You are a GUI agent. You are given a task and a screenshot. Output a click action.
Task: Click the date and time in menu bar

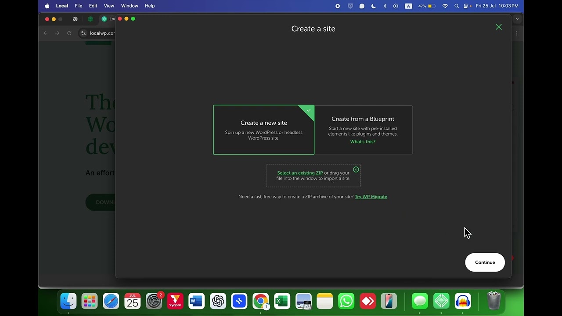(497, 6)
